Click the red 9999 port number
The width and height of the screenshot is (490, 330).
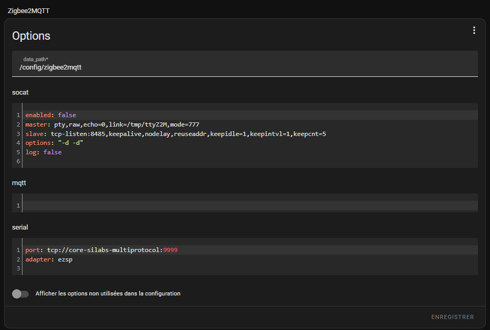click(x=170, y=250)
